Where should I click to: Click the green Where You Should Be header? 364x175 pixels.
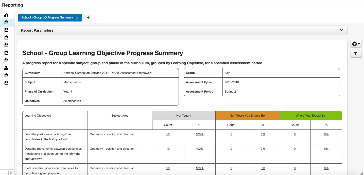[x=310, y=116]
